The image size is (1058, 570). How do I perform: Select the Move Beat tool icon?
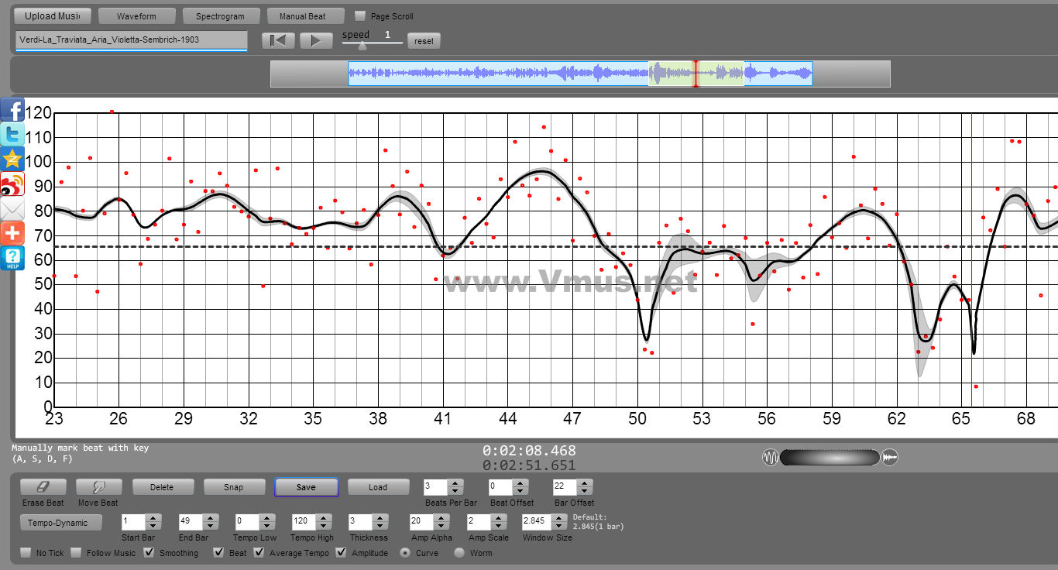(98, 487)
